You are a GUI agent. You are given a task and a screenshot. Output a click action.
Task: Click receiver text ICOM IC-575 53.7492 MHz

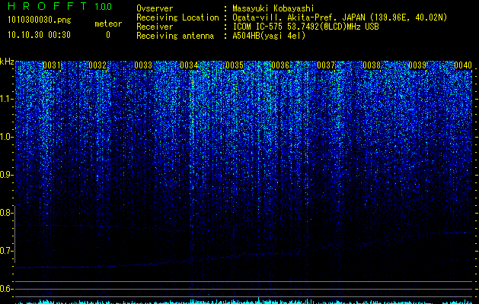(305, 27)
